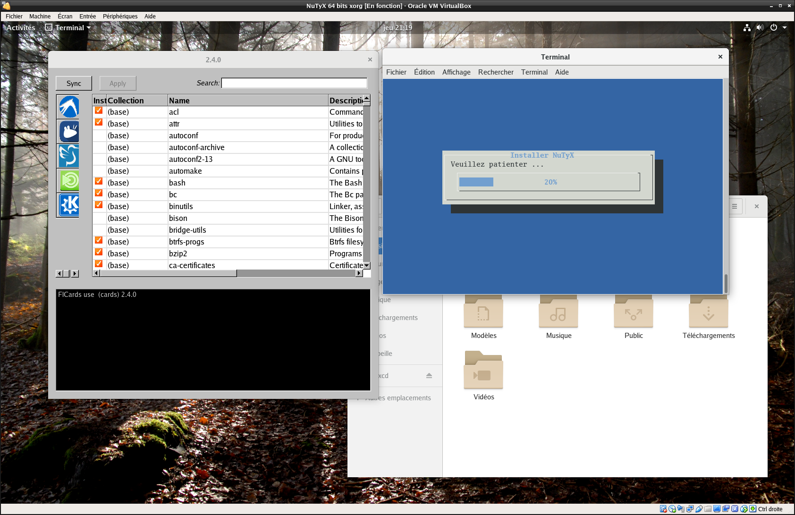Select the MATE green spiral icon
Viewport: 795px width, 515px height.
tap(69, 180)
